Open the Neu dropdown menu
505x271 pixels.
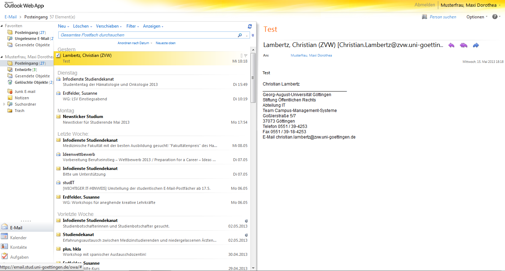click(63, 26)
